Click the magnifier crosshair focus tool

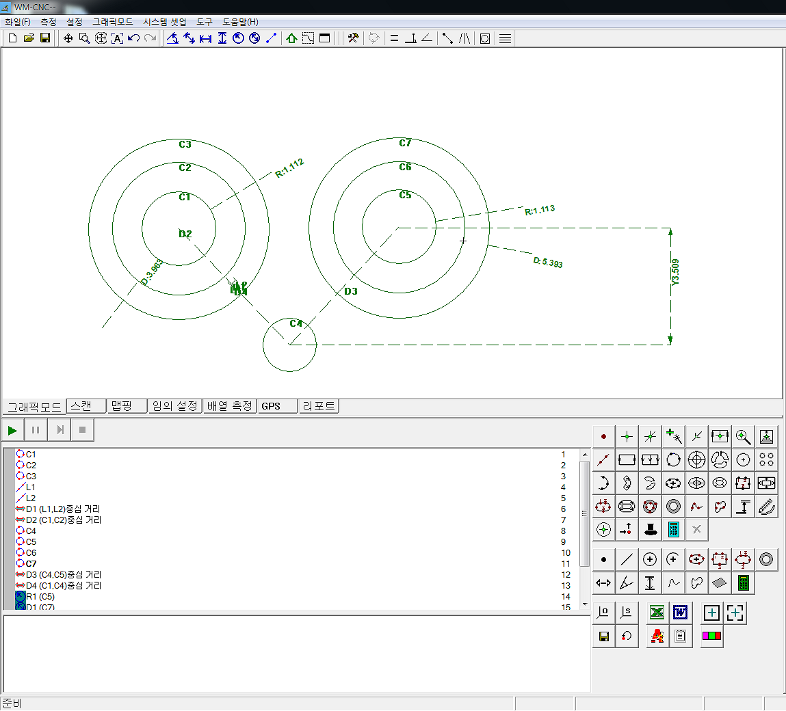pyautogui.click(x=743, y=437)
